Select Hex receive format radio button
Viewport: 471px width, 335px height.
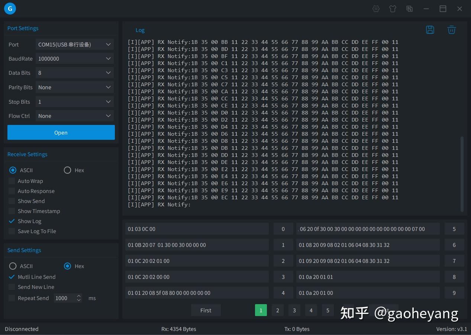(x=67, y=170)
